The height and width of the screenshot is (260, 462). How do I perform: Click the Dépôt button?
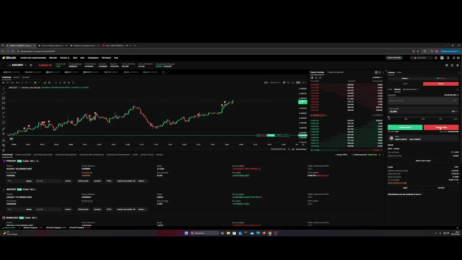pos(405,188)
